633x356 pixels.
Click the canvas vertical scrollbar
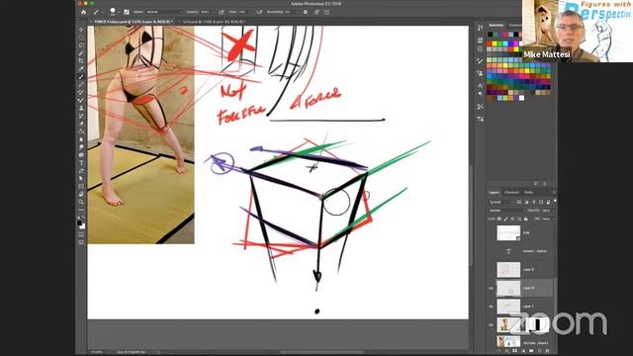(x=471, y=216)
